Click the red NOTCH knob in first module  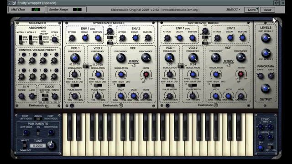tap(146, 74)
